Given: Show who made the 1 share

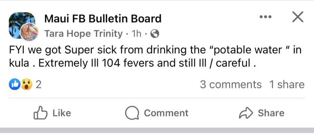Looking at the screenshot, I should (x=286, y=85).
